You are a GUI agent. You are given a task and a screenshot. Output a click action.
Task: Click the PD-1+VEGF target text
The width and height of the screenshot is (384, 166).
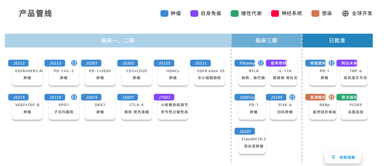[x=100, y=71]
